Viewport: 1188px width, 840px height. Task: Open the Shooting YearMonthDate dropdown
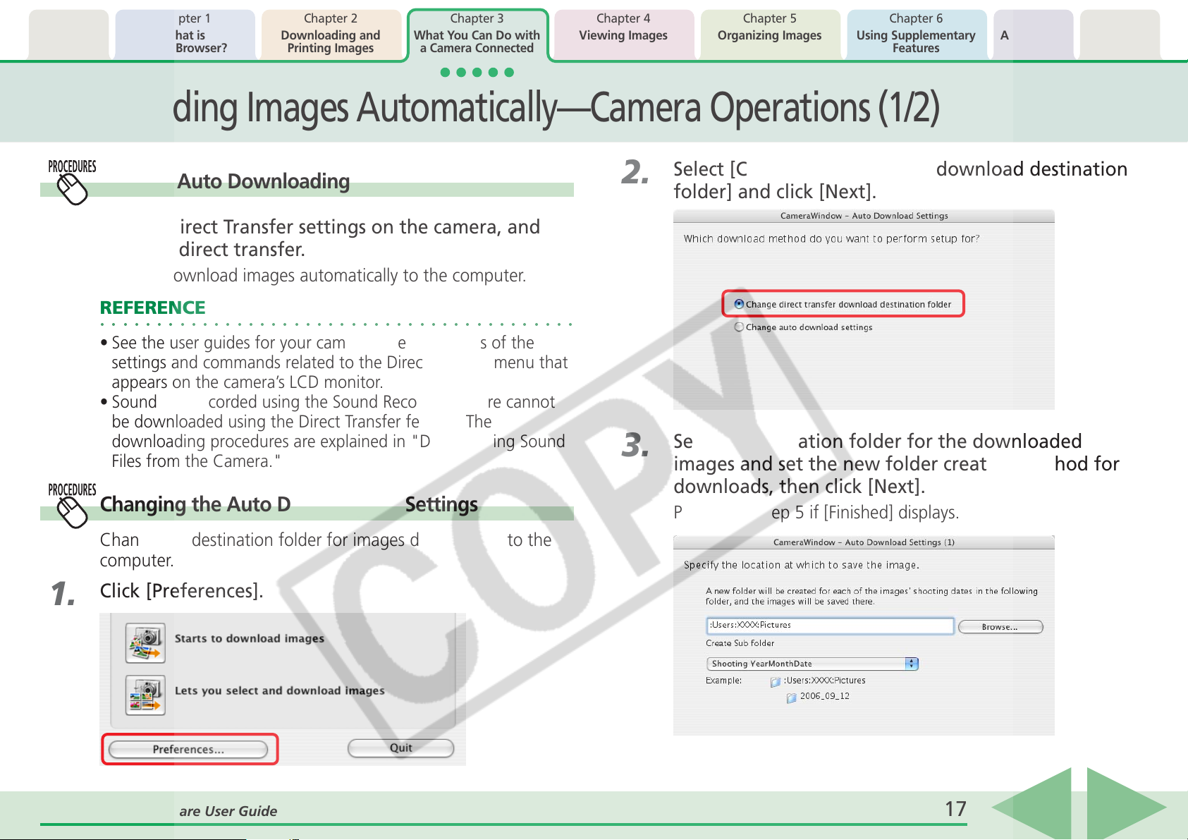click(x=812, y=664)
